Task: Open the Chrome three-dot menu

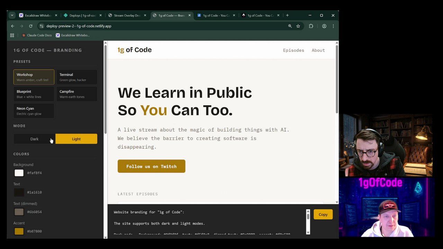Action: tap(333, 26)
